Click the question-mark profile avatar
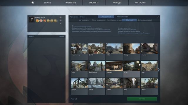The image size is (188, 105). (x=32, y=20)
